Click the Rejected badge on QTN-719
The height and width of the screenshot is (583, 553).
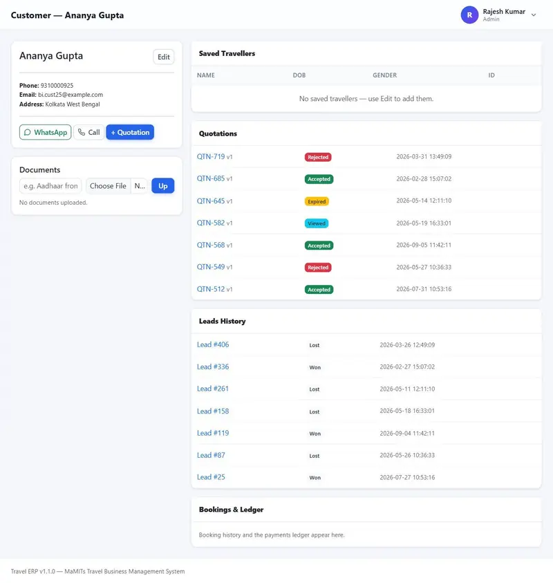click(318, 157)
